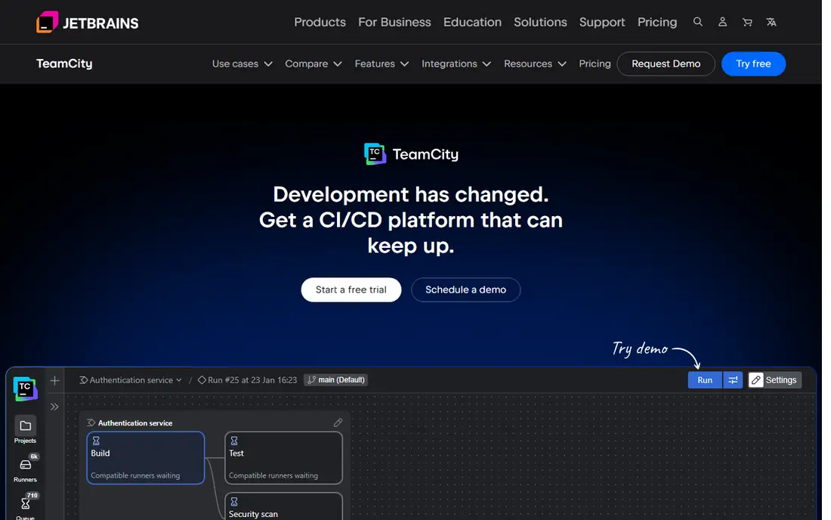Expand the Compare dropdown
Screen dimensions: 831x520
(x=314, y=63)
